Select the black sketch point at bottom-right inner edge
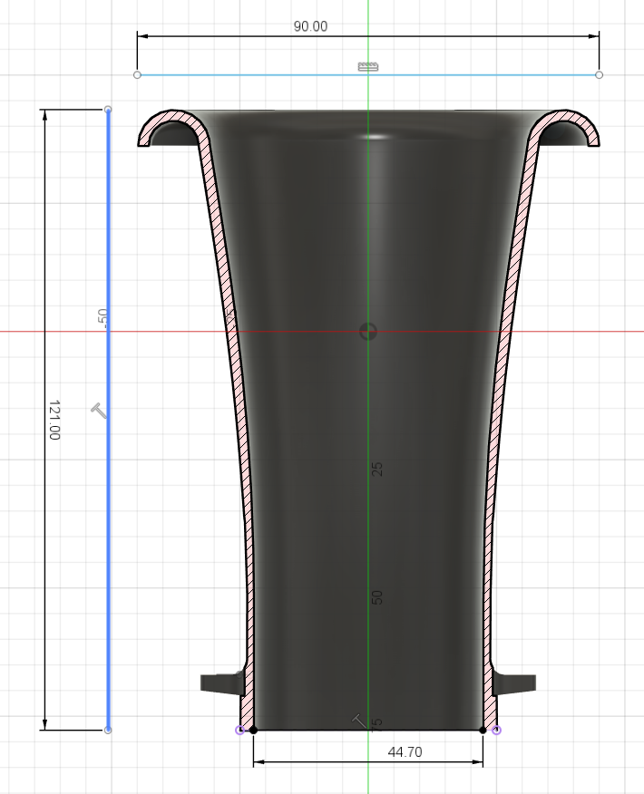This screenshot has height=794, width=644. coord(483,730)
